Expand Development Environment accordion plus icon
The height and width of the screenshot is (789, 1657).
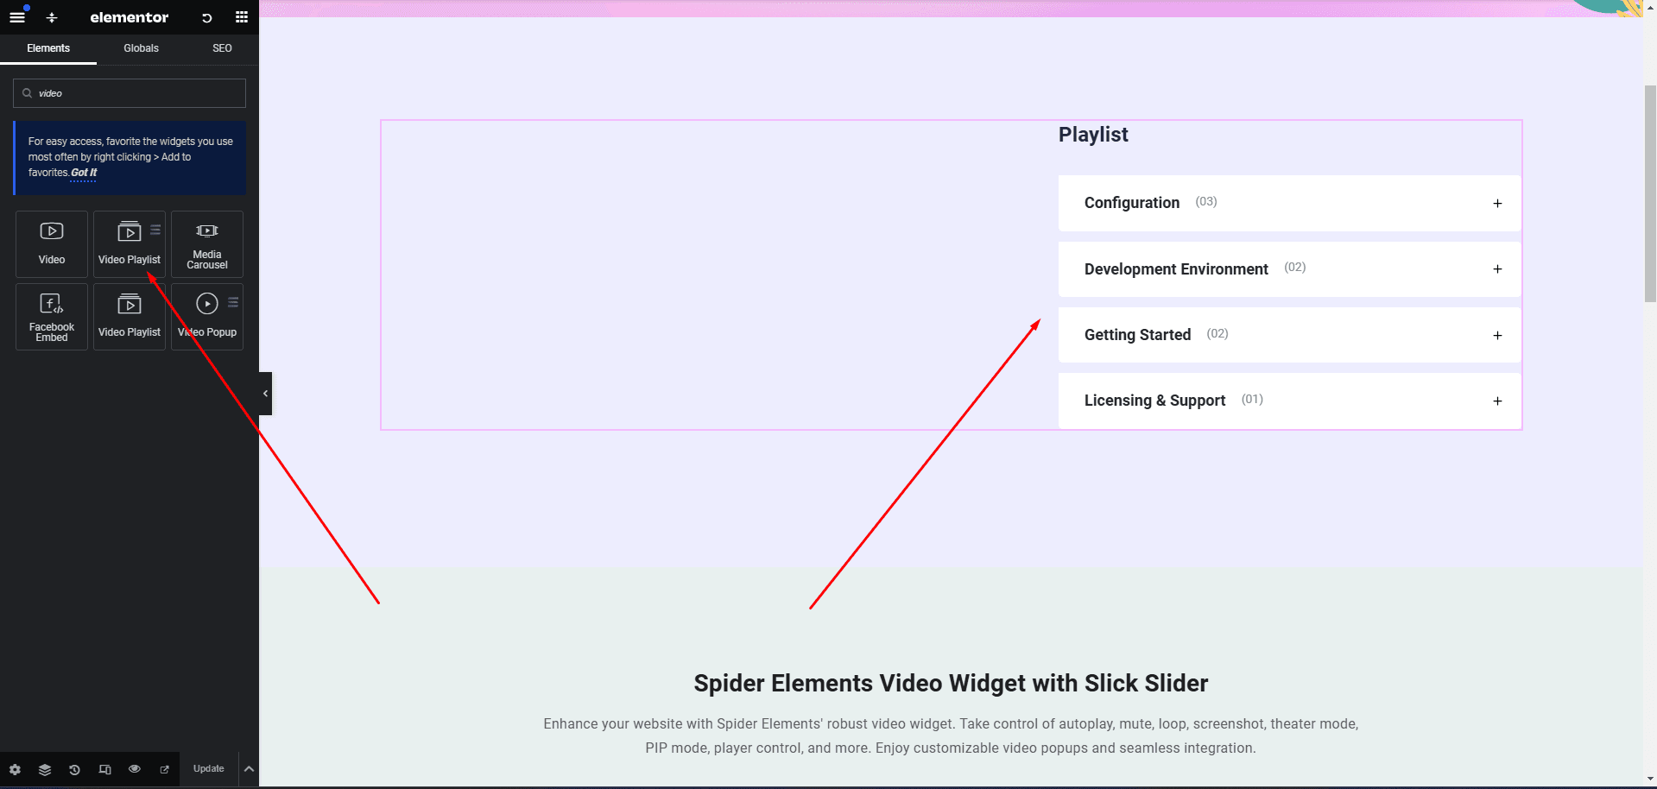point(1497,269)
